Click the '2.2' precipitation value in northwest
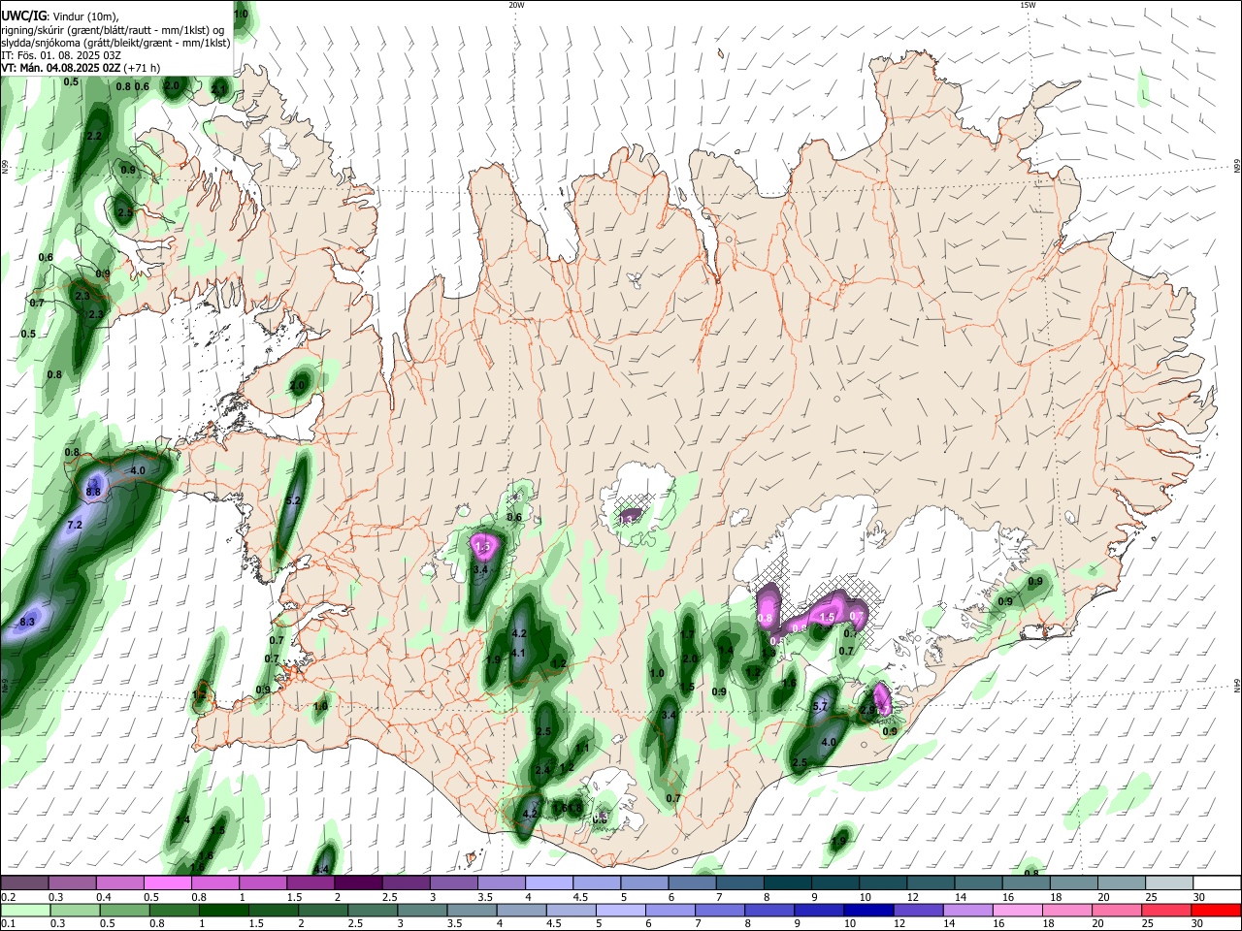The image size is (1242, 931). click(94, 137)
